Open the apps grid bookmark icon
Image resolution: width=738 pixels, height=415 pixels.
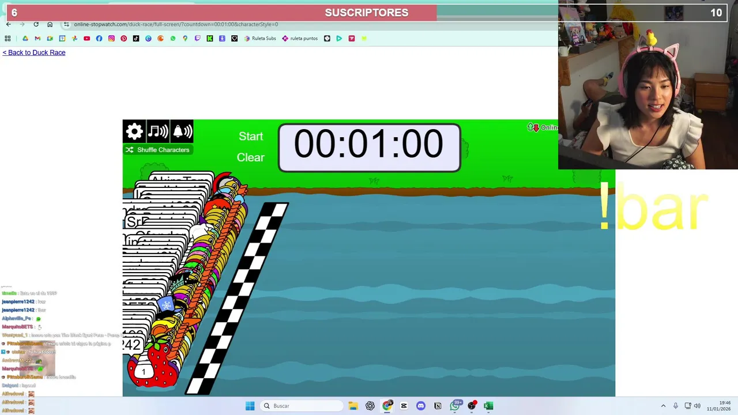pos(7,39)
